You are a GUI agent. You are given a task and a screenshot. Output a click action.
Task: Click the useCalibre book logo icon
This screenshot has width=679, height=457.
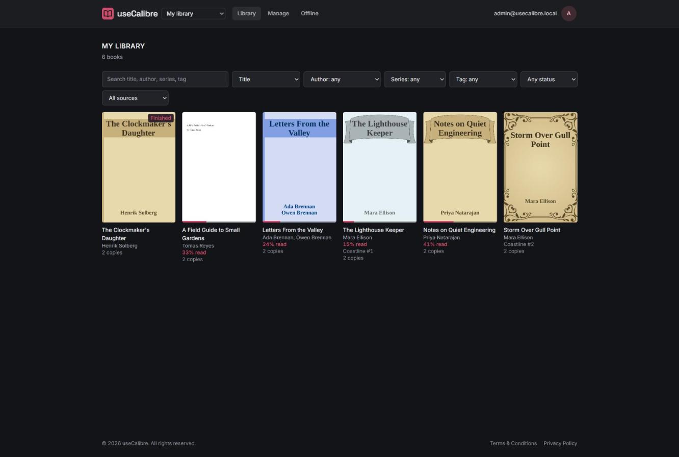point(108,14)
